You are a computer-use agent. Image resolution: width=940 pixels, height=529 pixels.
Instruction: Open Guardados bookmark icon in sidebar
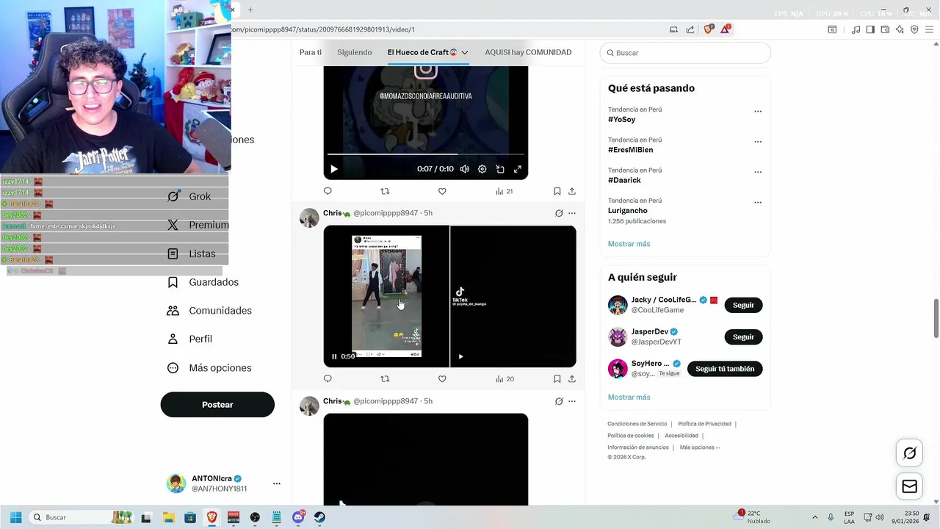173,282
